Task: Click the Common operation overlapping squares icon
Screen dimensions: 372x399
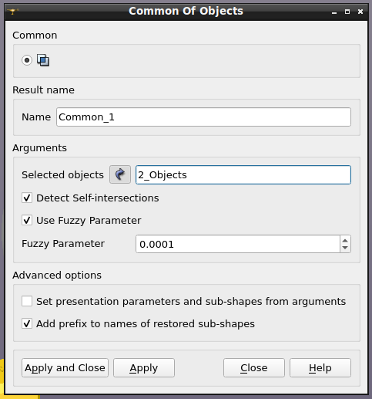Action: click(43, 60)
